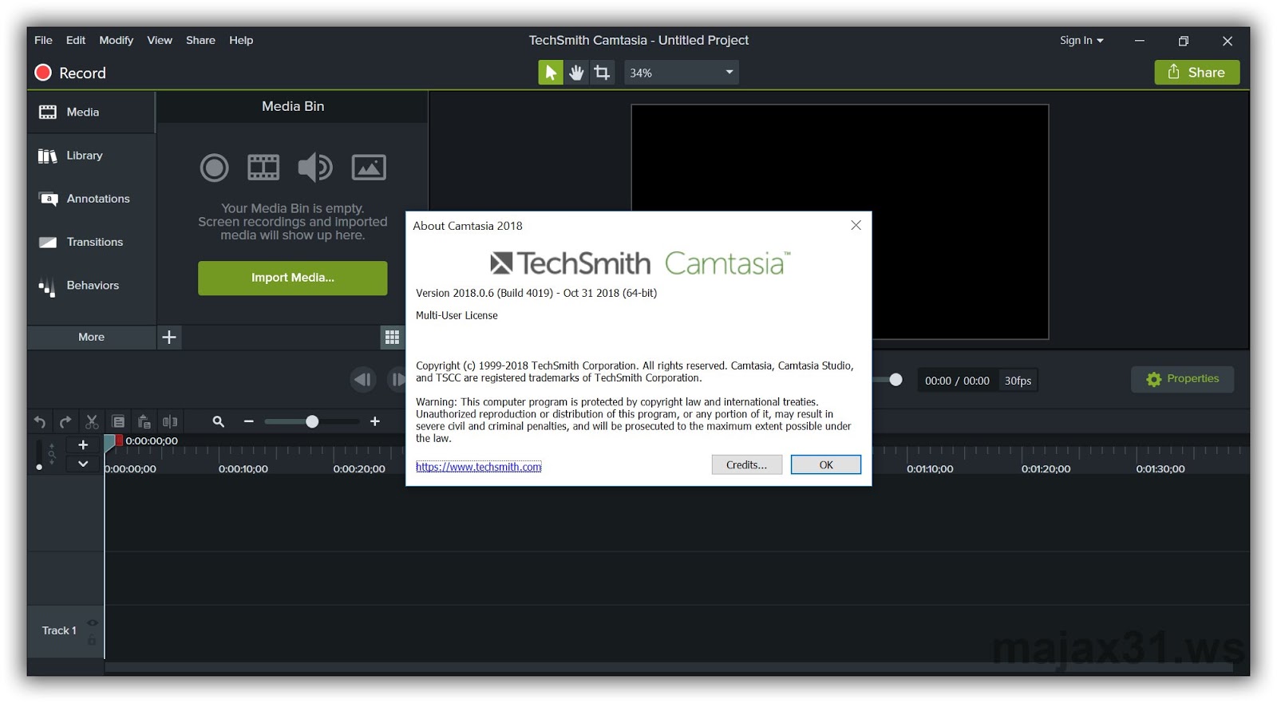Expand the track options chevron dropdown
The width and height of the screenshot is (1277, 703).
coord(83,464)
